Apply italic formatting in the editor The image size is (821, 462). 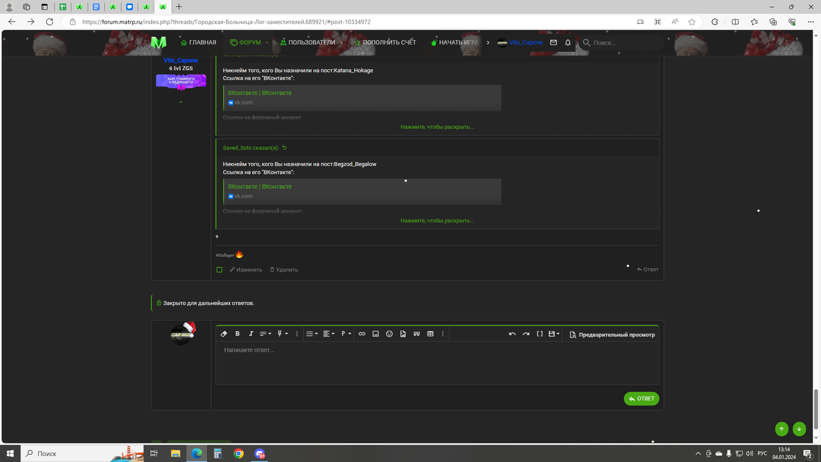tap(251, 334)
